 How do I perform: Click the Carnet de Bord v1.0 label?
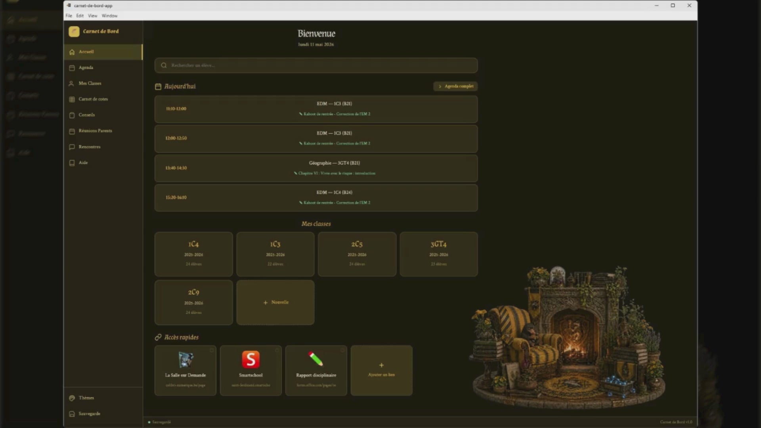[676, 422]
